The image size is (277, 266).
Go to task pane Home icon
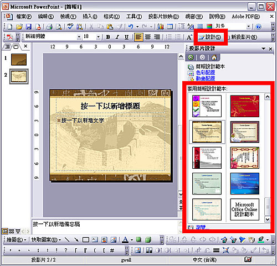pyautogui.click(x=214, y=57)
